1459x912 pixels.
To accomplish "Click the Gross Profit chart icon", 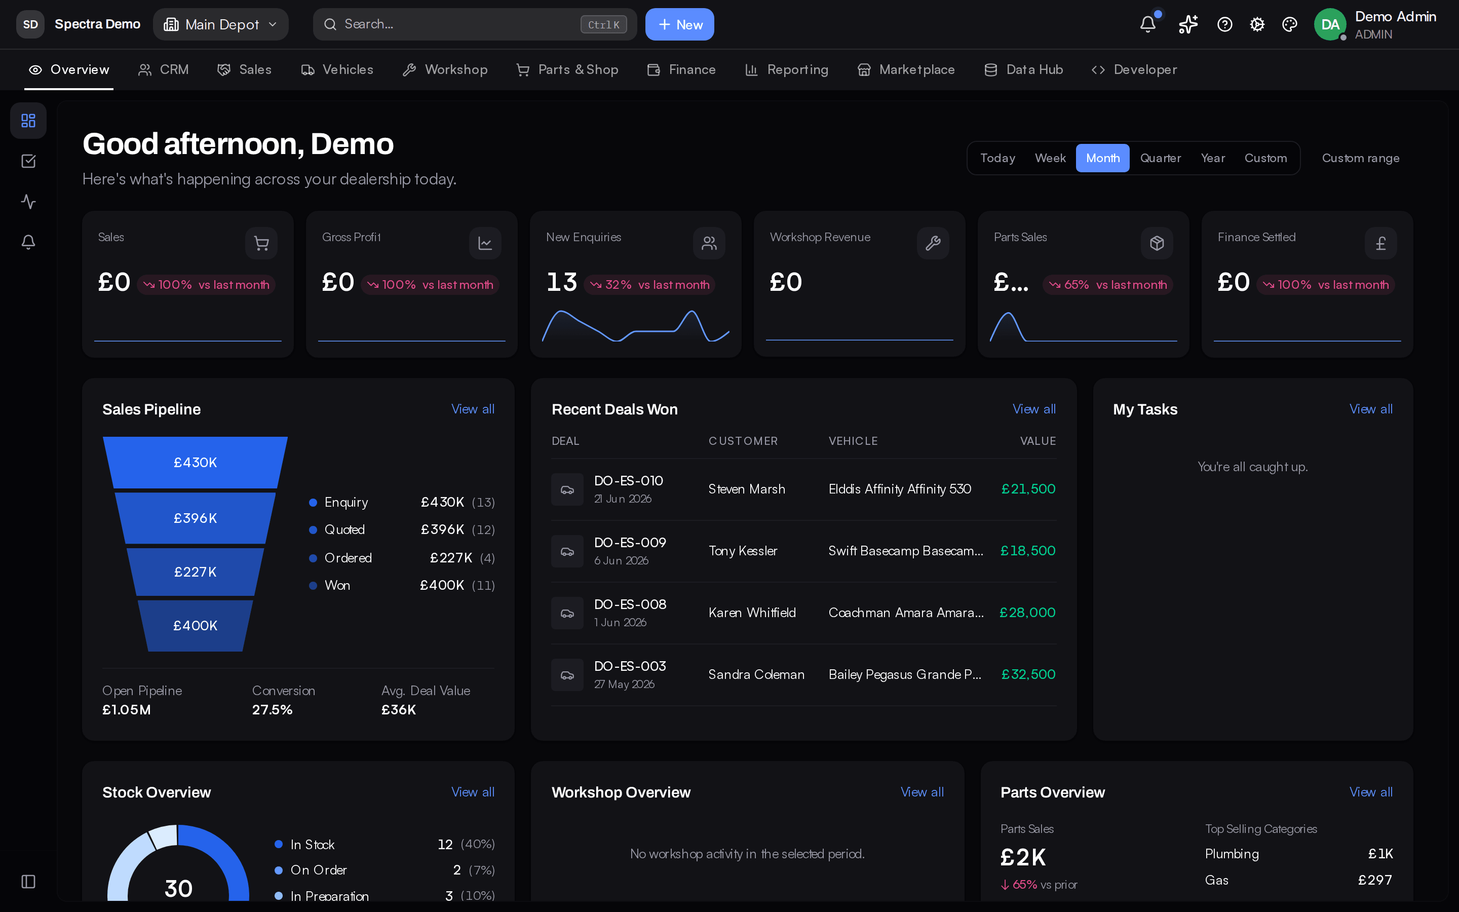I will (485, 243).
